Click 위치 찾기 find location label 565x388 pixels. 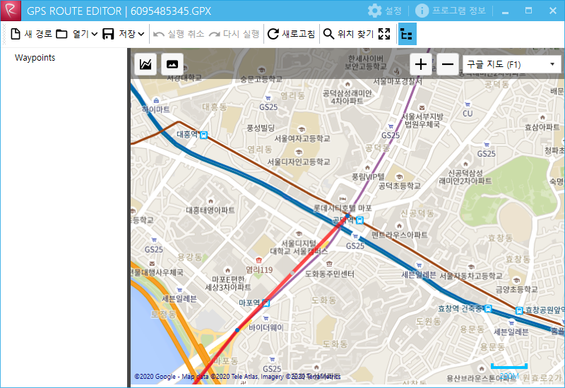[355, 34]
